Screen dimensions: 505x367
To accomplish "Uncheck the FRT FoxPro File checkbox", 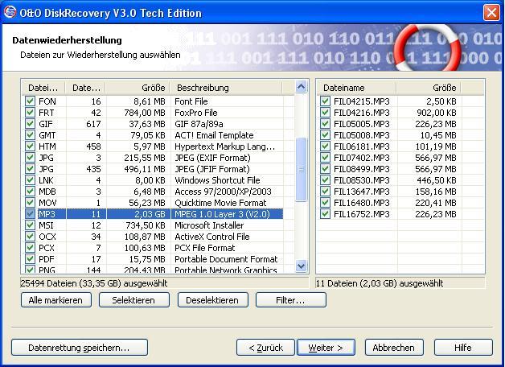I will point(30,113).
